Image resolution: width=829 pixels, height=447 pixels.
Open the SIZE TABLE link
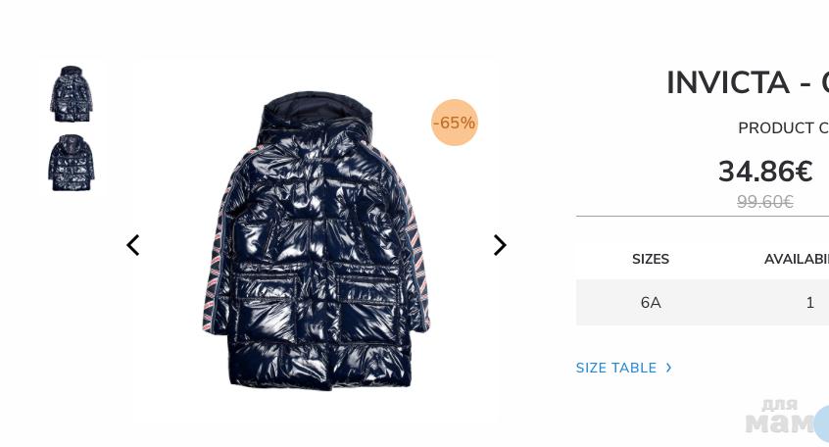(x=616, y=368)
